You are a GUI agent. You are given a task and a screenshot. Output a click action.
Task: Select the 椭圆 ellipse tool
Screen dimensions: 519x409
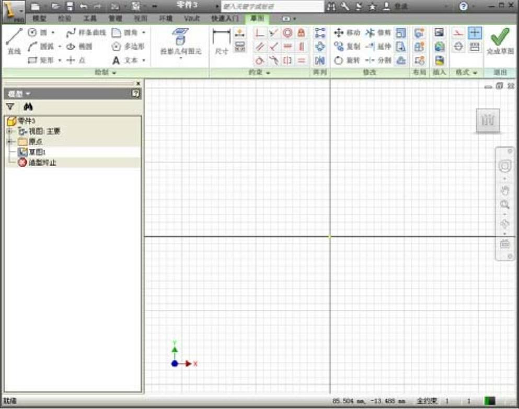[x=79, y=46]
